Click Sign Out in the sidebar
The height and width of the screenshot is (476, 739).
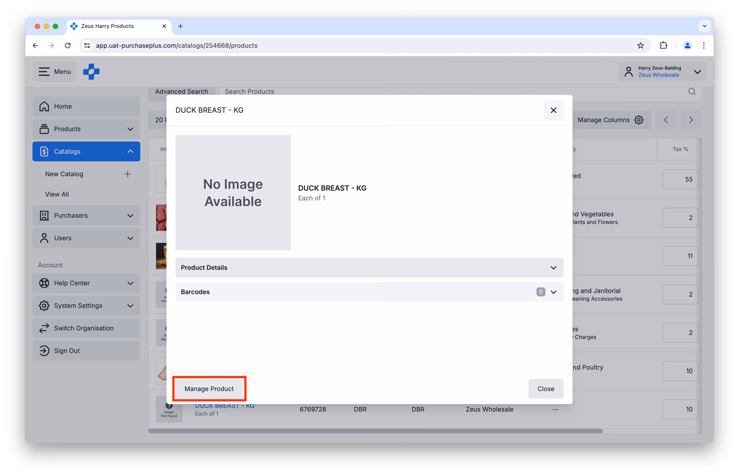pyautogui.click(x=86, y=351)
